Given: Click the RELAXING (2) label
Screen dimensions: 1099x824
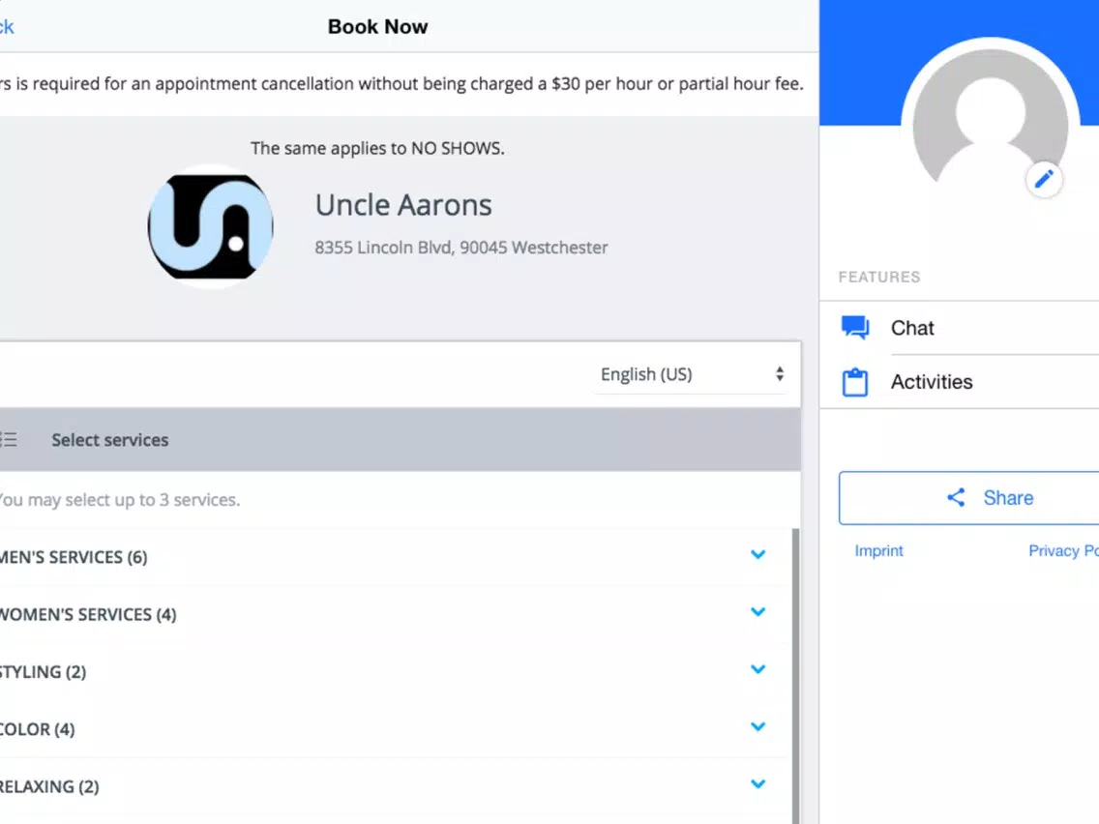Looking at the screenshot, I should click(49, 787).
